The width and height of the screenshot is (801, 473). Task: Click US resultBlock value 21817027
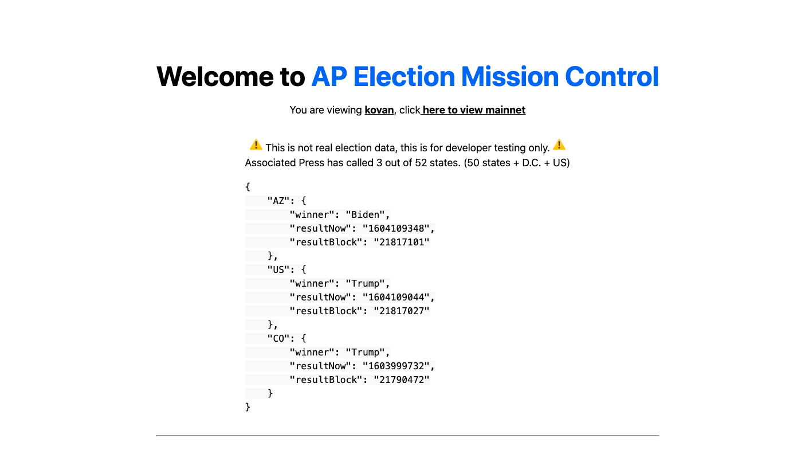(402, 311)
